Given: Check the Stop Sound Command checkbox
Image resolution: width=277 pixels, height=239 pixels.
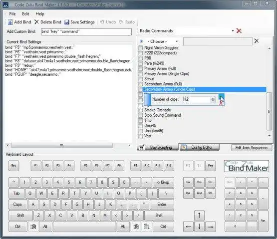Looking at the screenshot, I should pos(140,115).
